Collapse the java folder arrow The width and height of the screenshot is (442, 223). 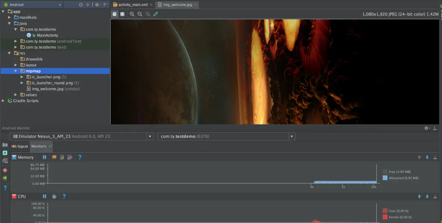pos(10,23)
